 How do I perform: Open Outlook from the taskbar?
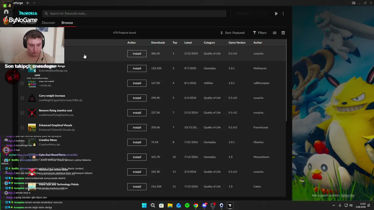pos(179,205)
